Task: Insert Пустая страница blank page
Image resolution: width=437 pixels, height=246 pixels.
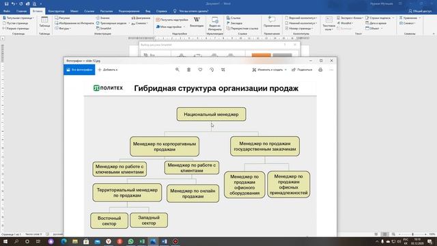Action: point(15,23)
